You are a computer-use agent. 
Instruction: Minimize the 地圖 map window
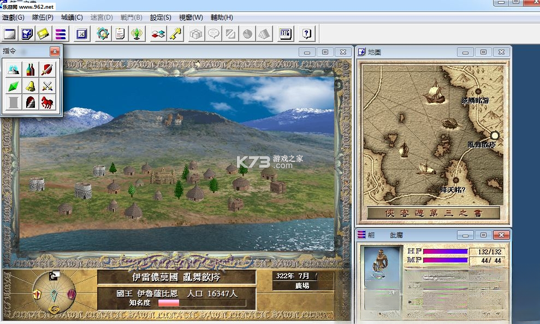[465, 52]
